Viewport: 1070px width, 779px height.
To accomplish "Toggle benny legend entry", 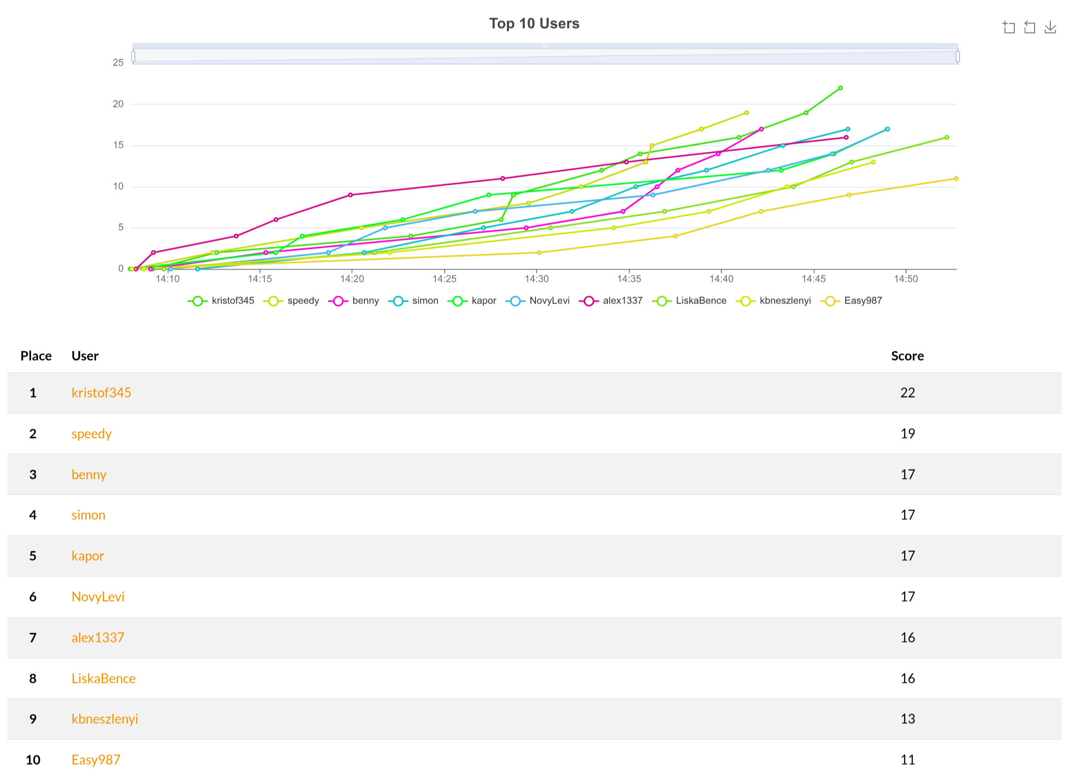I will (356, 301).
